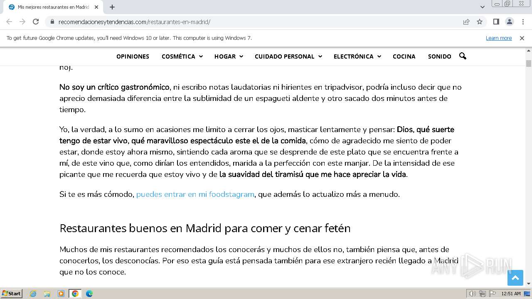View site security lock info
532x299 pixels.
click(52, 22)
